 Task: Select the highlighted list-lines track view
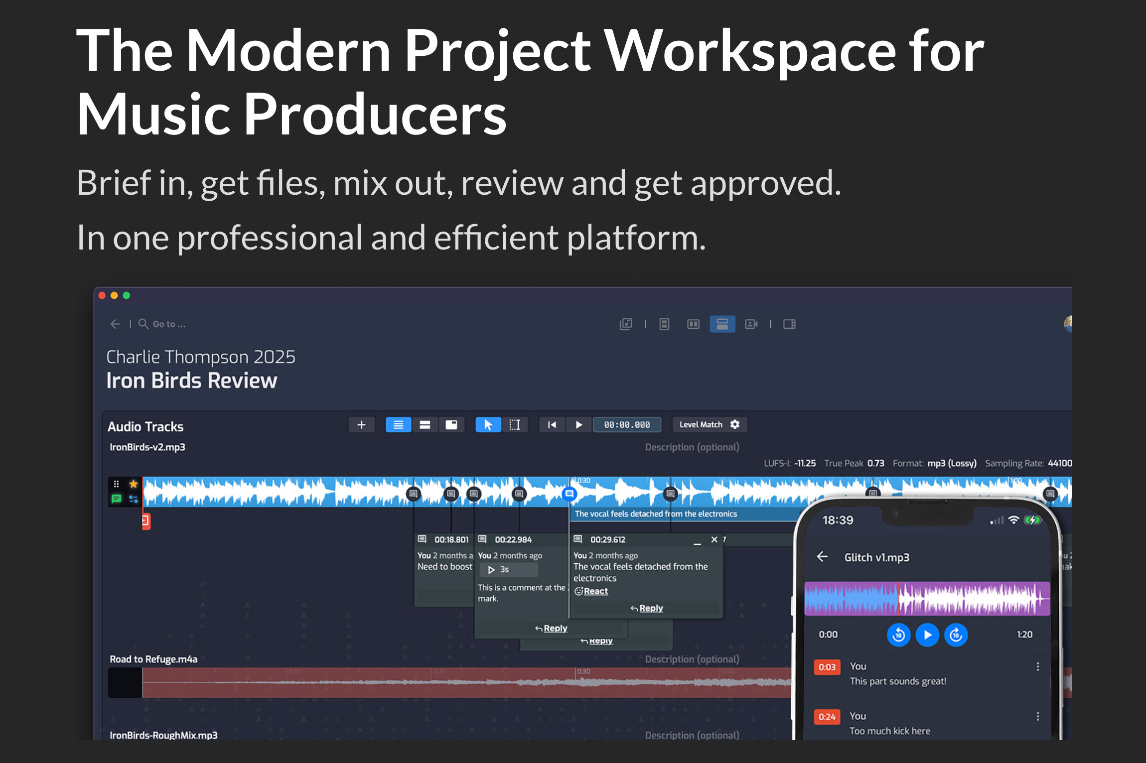[x=398, y=425]
